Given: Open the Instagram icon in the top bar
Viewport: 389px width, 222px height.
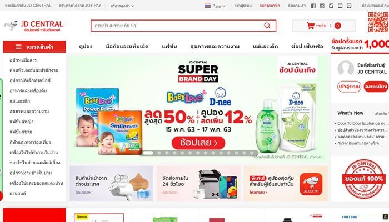Looking at the screenshot, I should coord(322,6).
